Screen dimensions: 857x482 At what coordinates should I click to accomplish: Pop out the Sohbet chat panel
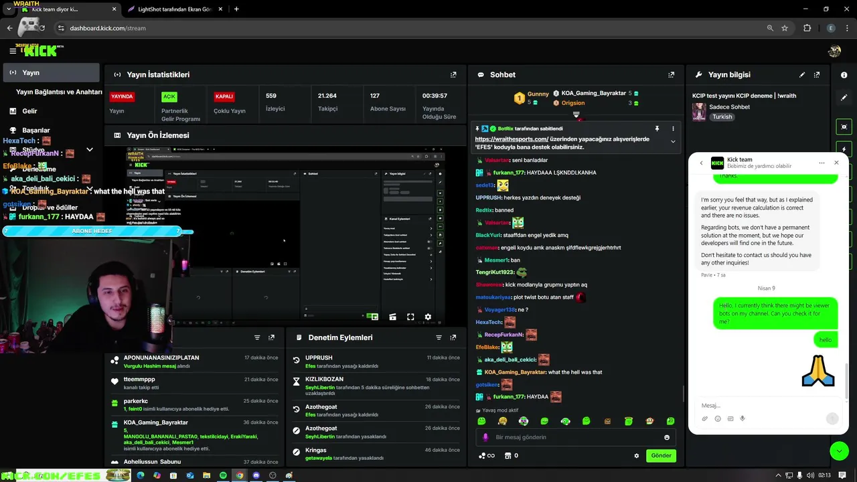(x=672, y=75)
